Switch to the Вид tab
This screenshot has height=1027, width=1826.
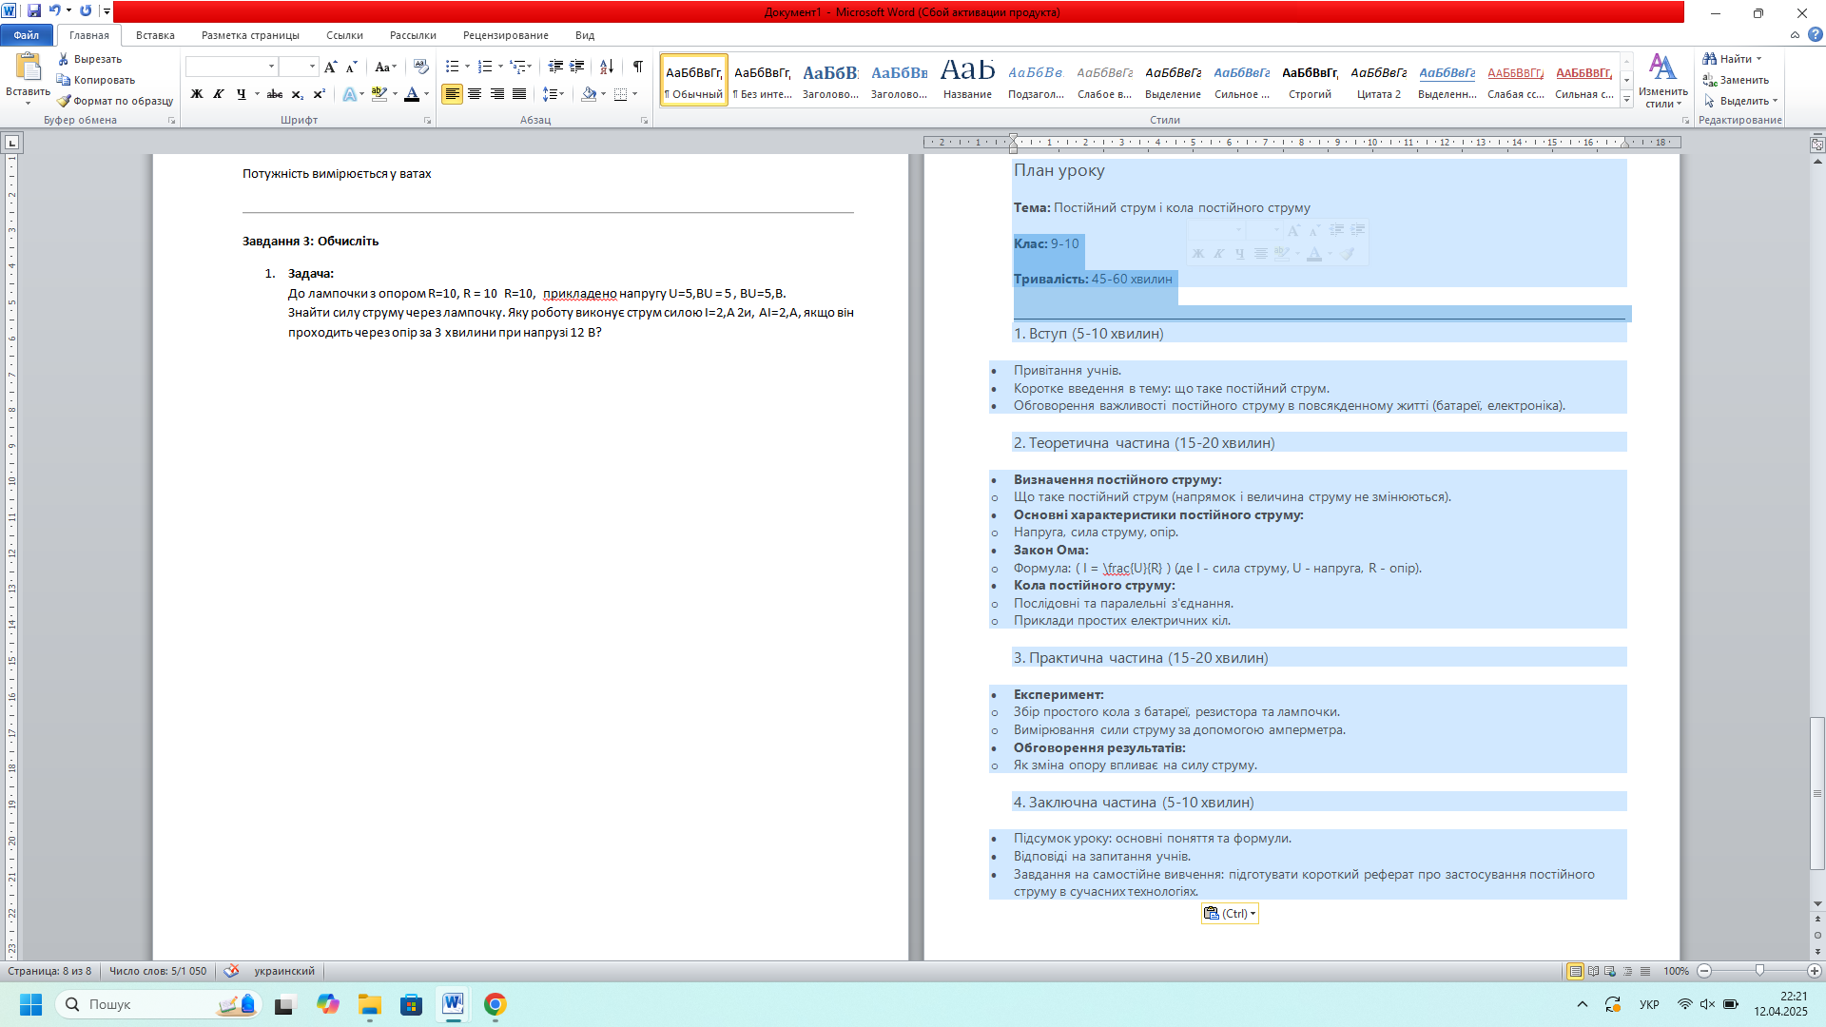tap(585, 35)
